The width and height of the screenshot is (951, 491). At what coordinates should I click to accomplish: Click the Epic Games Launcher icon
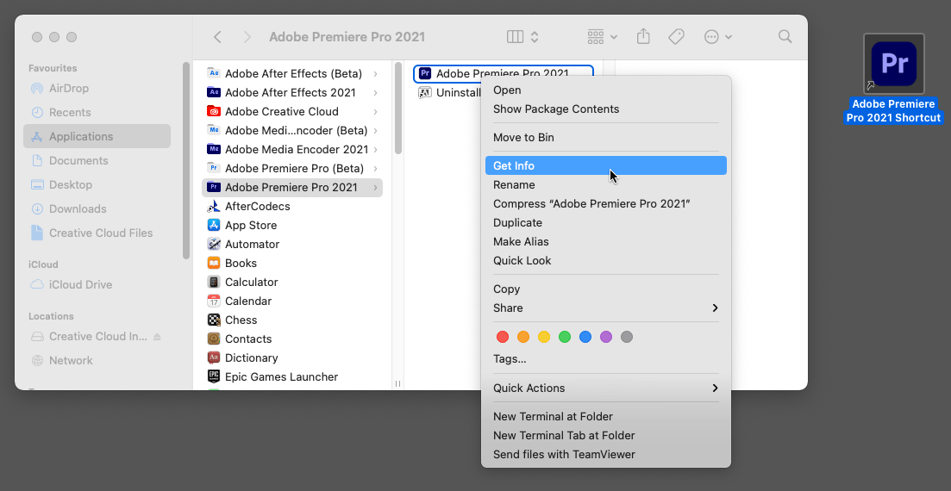point(214,376)
